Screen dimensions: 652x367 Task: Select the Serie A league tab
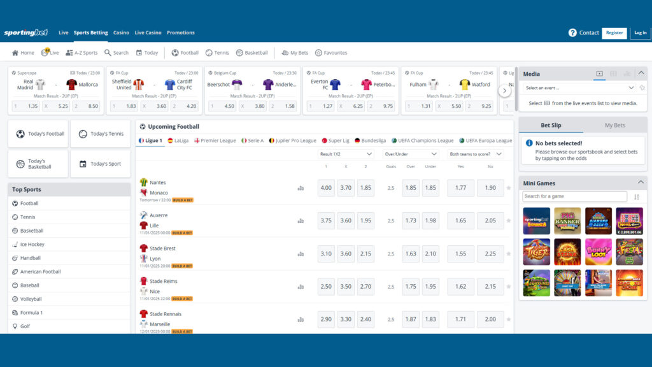point(252,141)
